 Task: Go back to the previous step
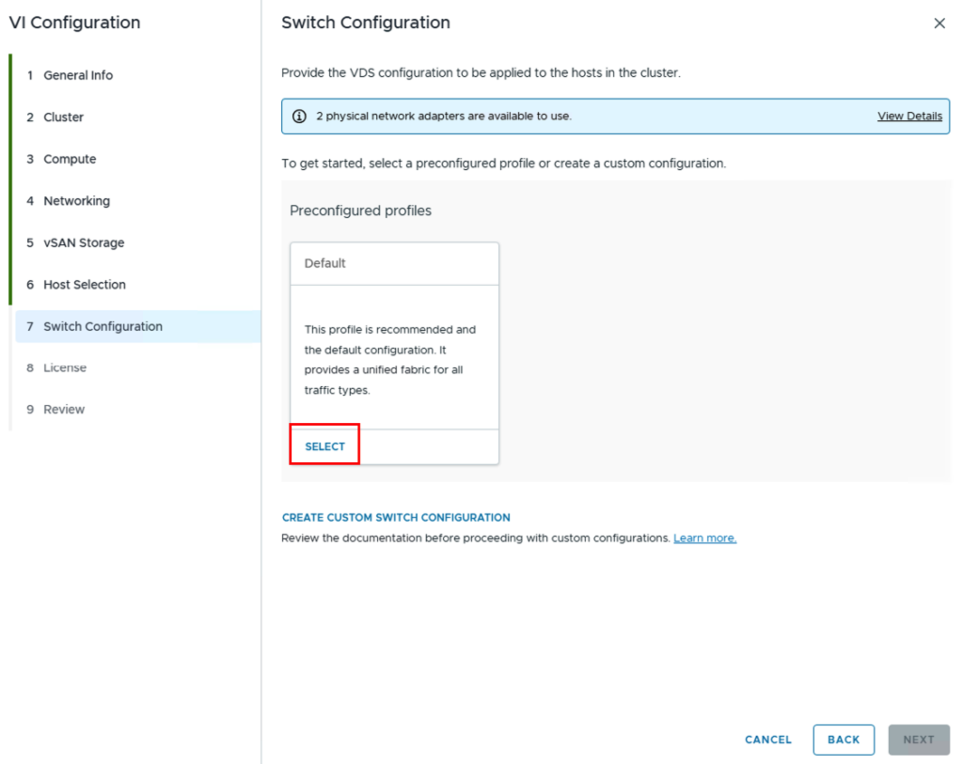click(844, 740)
